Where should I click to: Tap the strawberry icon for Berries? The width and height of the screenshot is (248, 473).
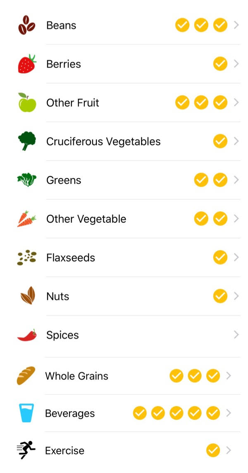click(27, 63)
